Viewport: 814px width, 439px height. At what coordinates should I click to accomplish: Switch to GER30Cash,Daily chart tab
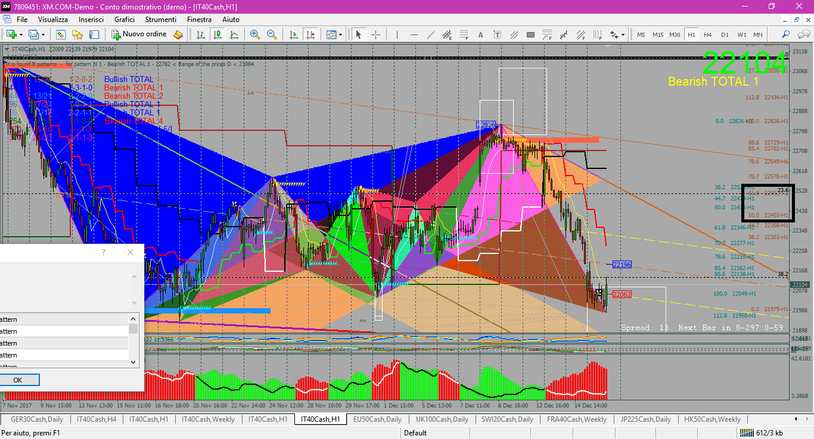click(x=37, y=419)
